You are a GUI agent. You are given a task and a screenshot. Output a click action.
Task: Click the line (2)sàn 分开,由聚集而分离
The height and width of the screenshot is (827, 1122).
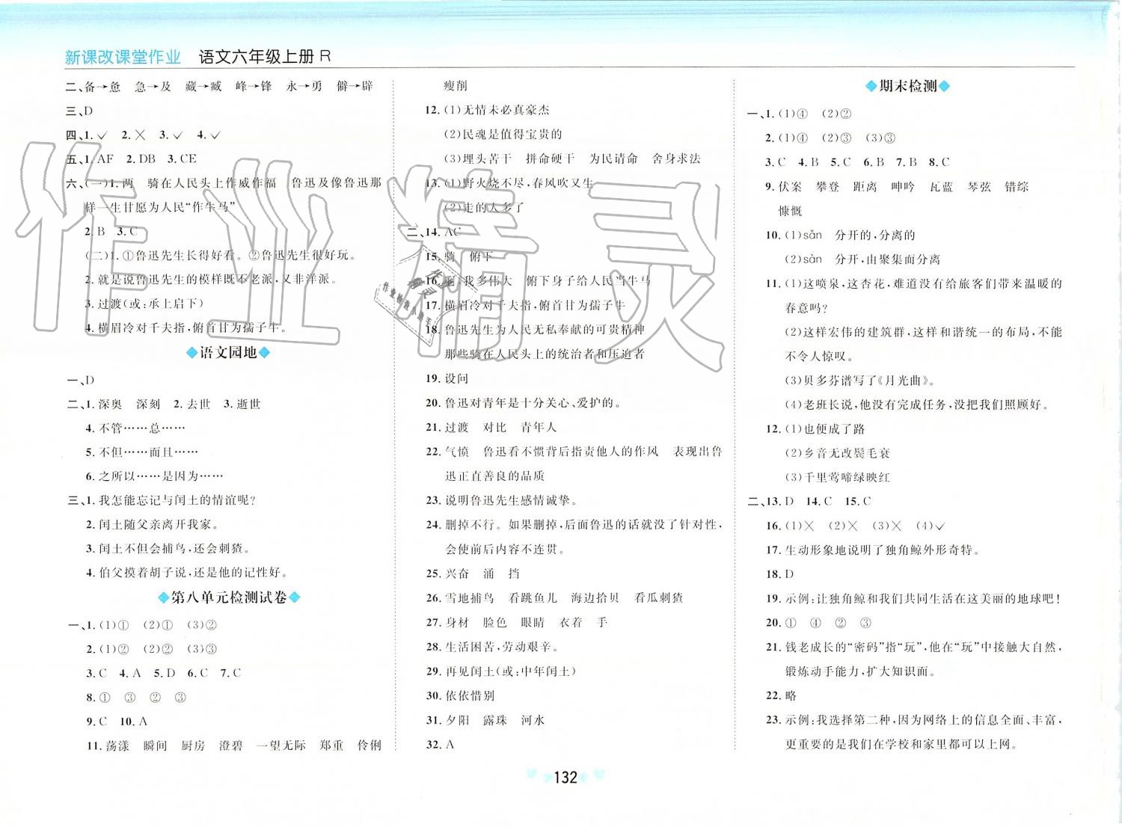[862, 259]
